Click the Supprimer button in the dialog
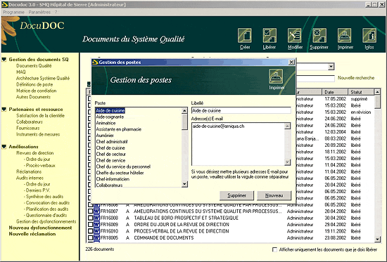Viewport: 387px width, 262px height. 236,195
